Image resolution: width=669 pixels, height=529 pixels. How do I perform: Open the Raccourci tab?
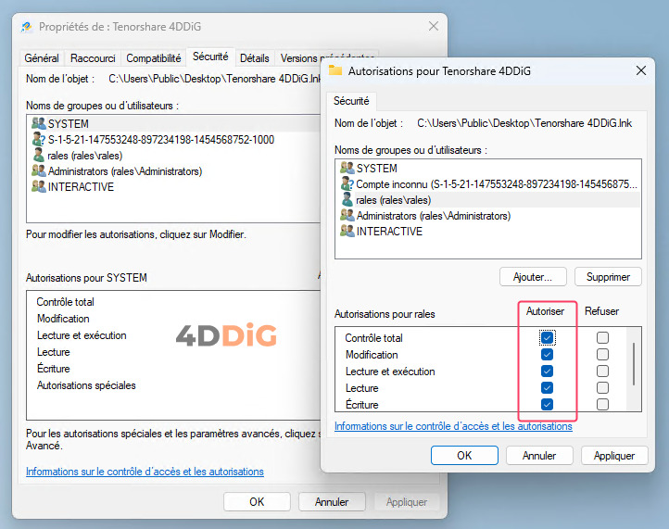(x=93, y=58)
